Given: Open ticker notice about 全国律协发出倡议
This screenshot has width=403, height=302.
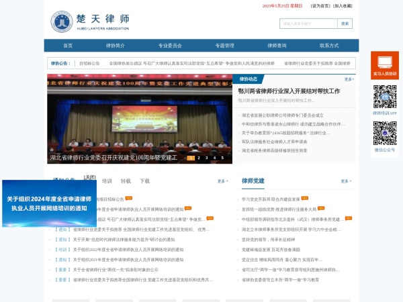Looking at the screenshot, I should (191, 64).
